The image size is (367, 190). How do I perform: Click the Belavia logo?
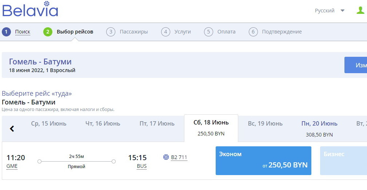(x=30, y=10)
